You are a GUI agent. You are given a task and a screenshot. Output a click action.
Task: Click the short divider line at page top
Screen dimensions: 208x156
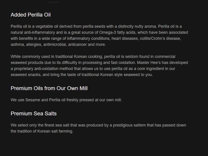tap(53, 2)
